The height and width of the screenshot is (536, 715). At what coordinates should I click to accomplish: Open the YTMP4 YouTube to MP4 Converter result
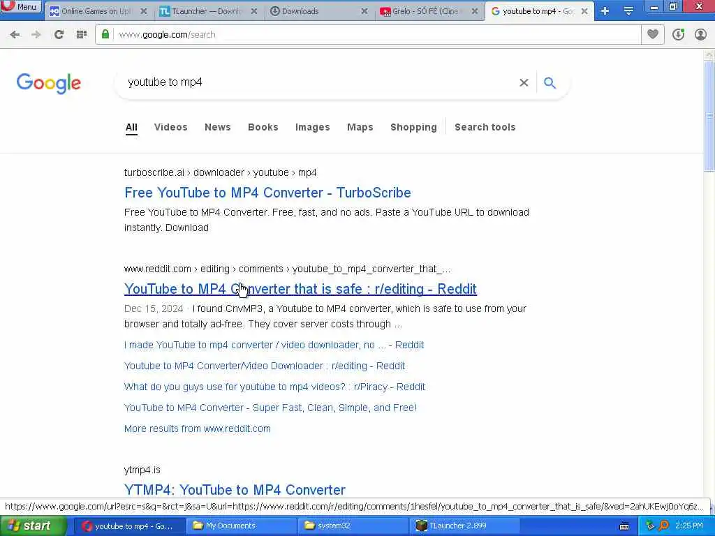(x=235, y=490)
